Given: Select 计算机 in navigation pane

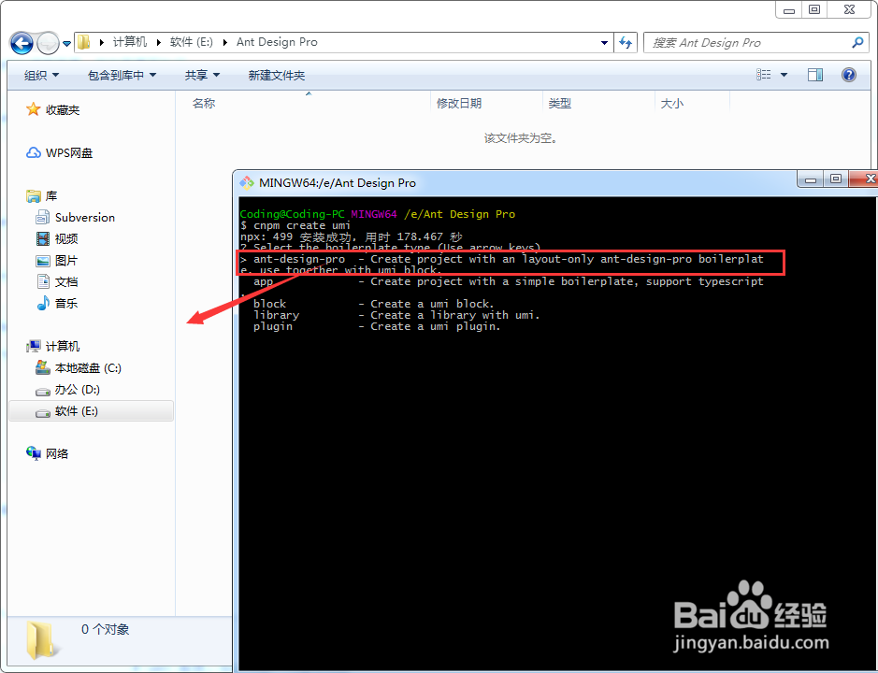Looking at the screenshot, I should point(63,346).
